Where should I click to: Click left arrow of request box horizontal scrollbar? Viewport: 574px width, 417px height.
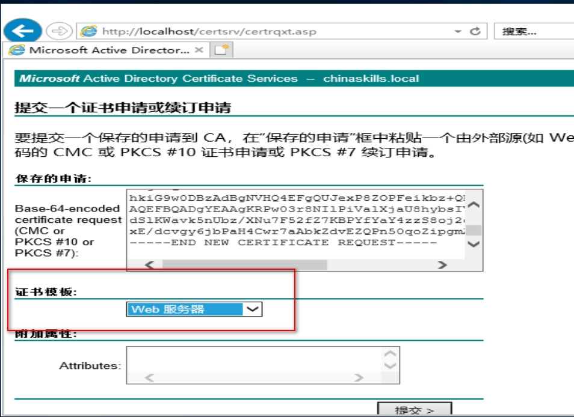pyautogui.click(x=150, y=264)
